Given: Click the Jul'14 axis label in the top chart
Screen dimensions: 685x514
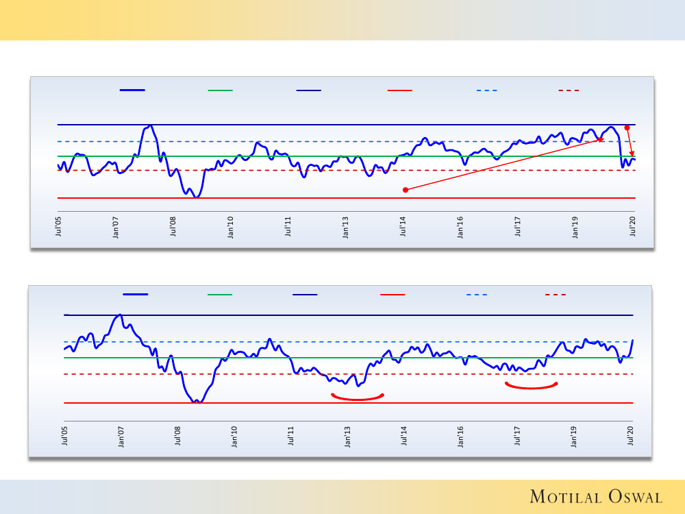Looking at the screenshot, I should point(403,227).
